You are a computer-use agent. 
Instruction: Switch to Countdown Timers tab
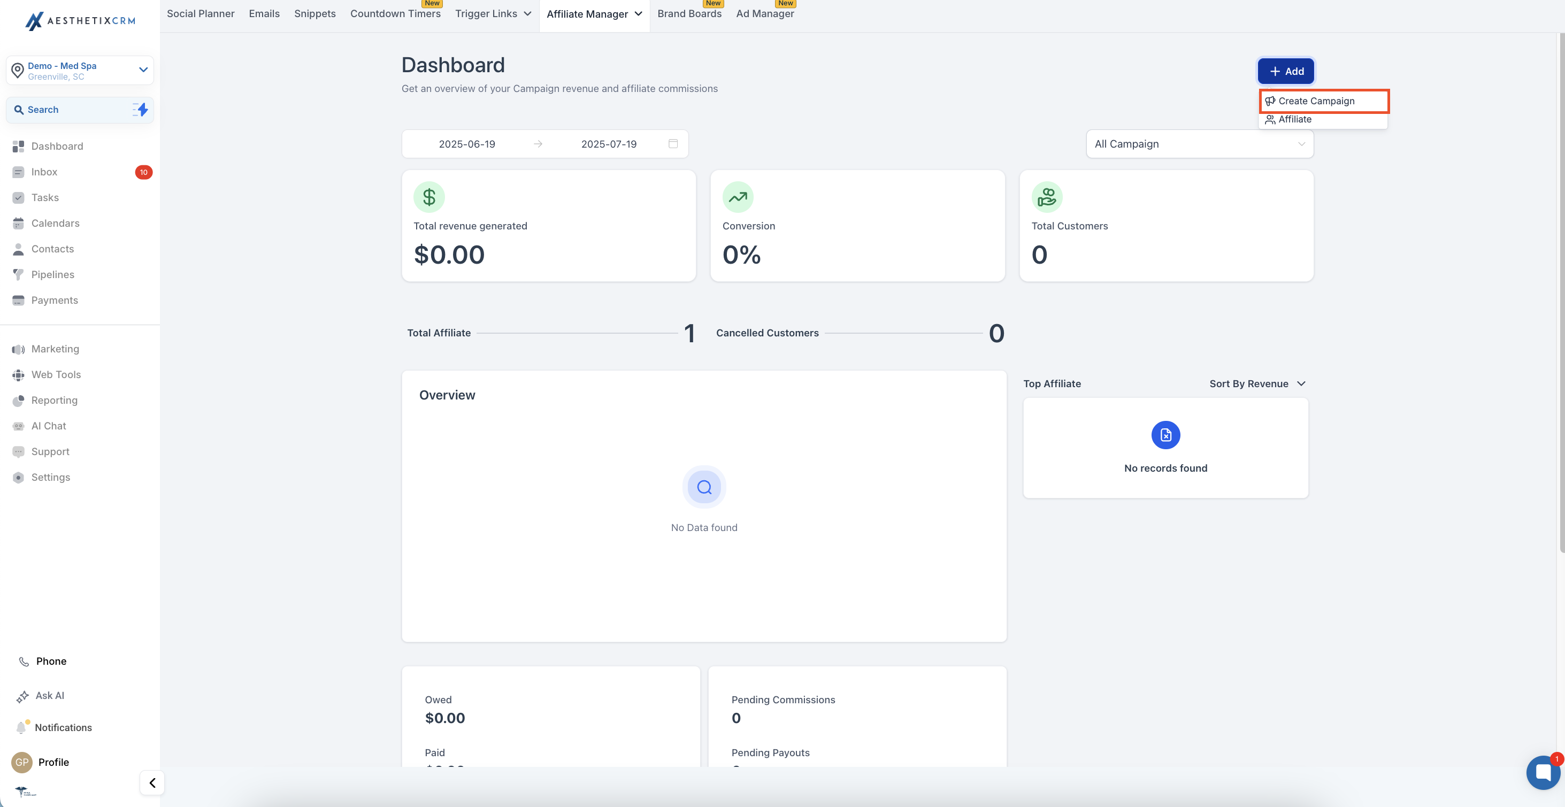pos(395,14)
